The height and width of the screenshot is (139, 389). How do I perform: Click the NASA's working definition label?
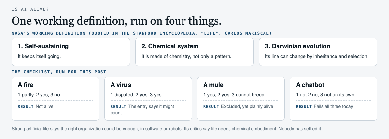coord(142,33)
